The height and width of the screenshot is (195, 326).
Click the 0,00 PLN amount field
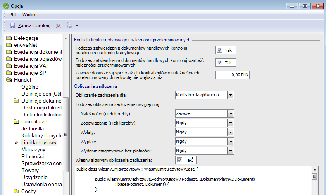(x=232, y=75)
